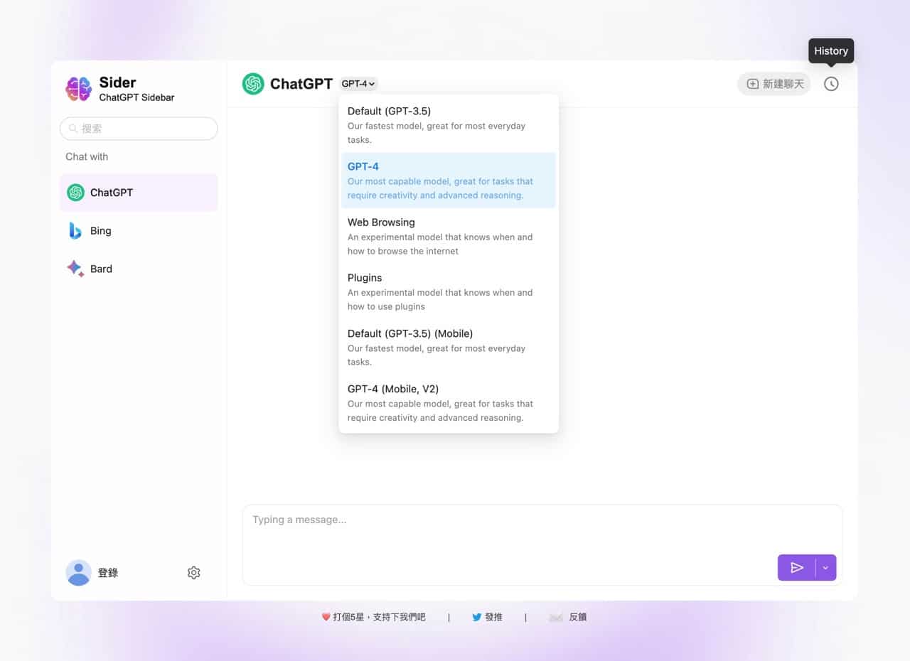Click the History tooltip
This screenshot has width=910, height=661.
(x=831, y=51)
